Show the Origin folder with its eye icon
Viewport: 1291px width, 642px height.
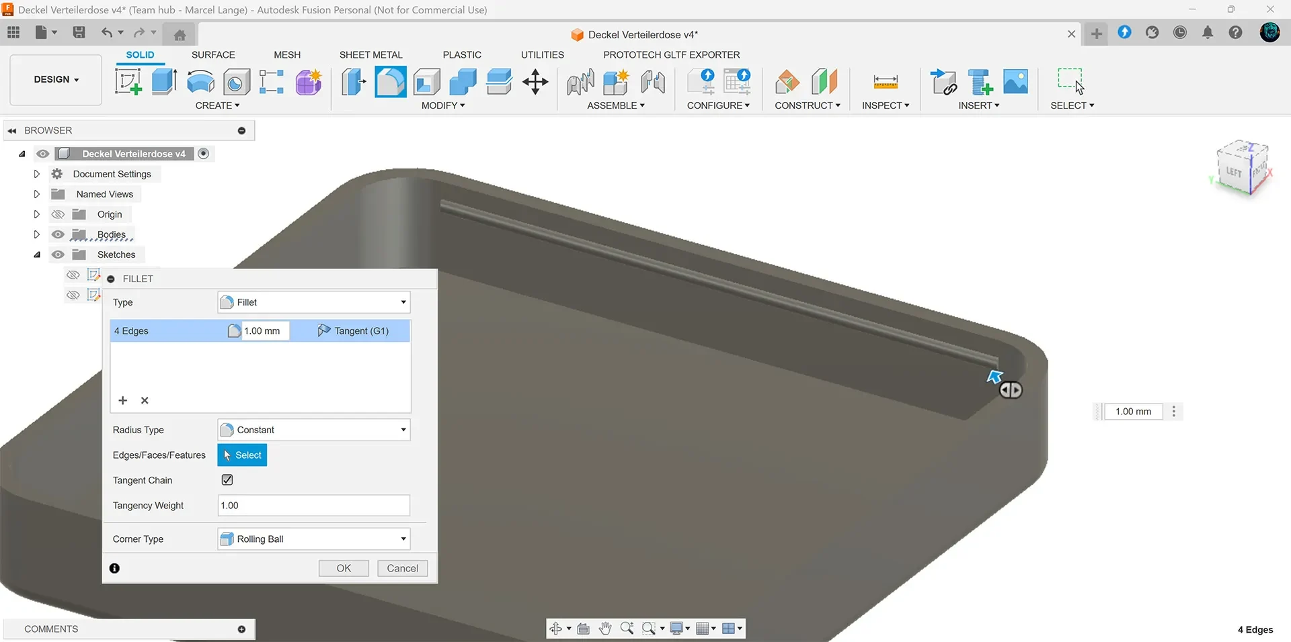point(58,214)
